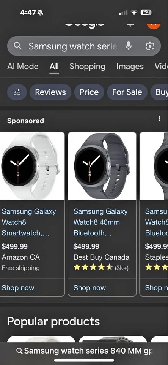Tap the orange profile avatar

click(x=154, y=25)
